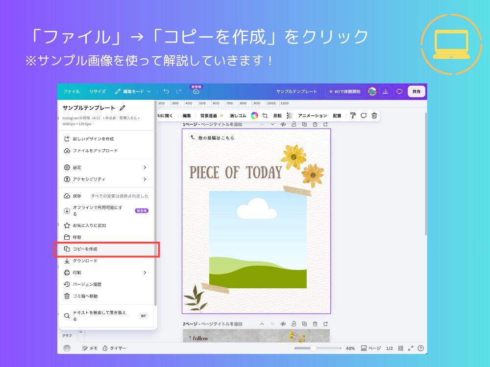Select ファイルをアップロード menu entry
Screen dimensions: 490x367
[106, 151]
